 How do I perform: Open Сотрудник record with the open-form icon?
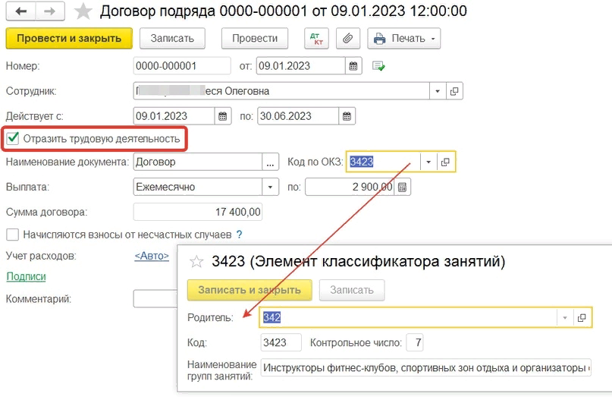(454, 91)
